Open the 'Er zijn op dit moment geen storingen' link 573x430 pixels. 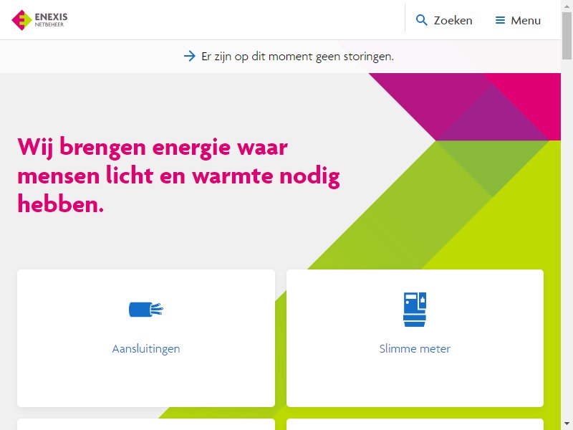[x=297, y=57]
